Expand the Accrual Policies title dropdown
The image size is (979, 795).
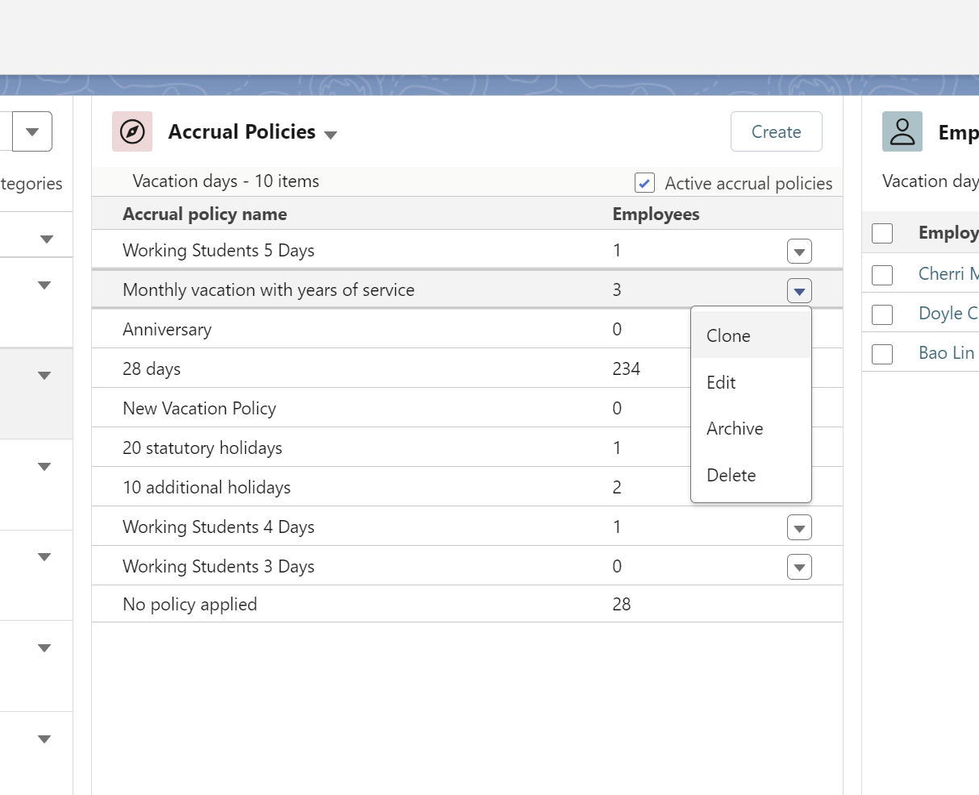click(x=331, y=135)
